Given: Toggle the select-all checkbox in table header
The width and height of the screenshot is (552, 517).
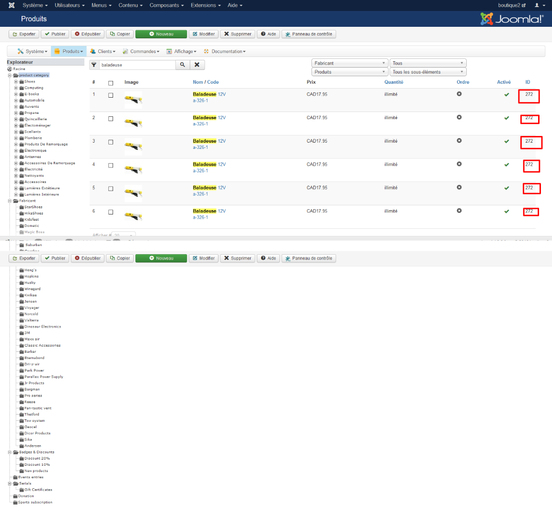Looking at the screenshot, I should click(111, 83).
